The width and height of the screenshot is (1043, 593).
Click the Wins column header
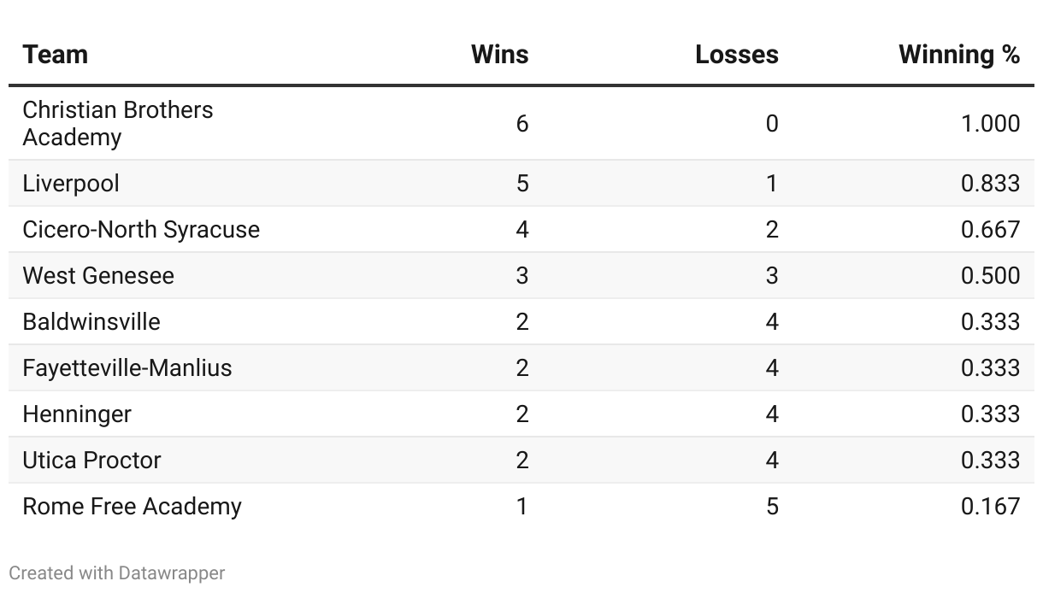[x=500, y=55]
